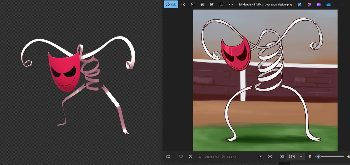Show file info with the info icon
This screenshot has width=350, height=165.
click(190, 157)
